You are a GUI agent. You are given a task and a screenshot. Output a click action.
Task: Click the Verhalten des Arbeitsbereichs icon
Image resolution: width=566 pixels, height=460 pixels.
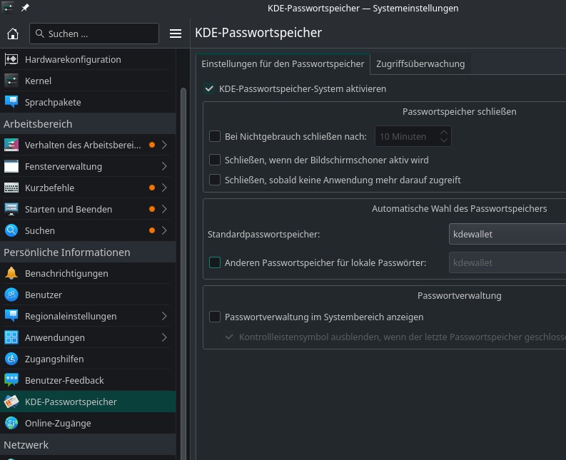coord(11,145)
